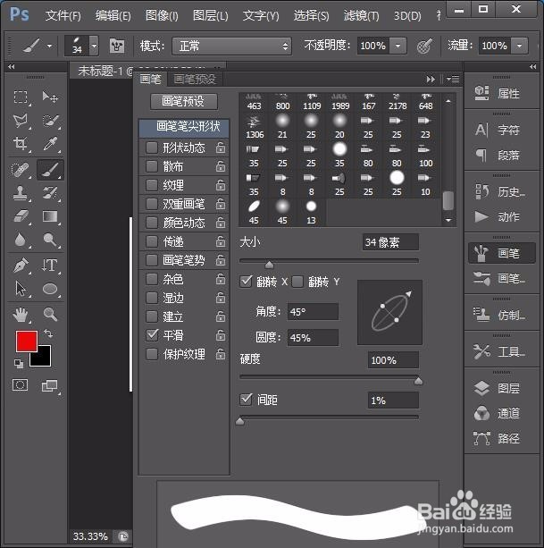Select the Zoom tool
The height and width of the screenshot is (548, 544).
(x=50, y=314)
